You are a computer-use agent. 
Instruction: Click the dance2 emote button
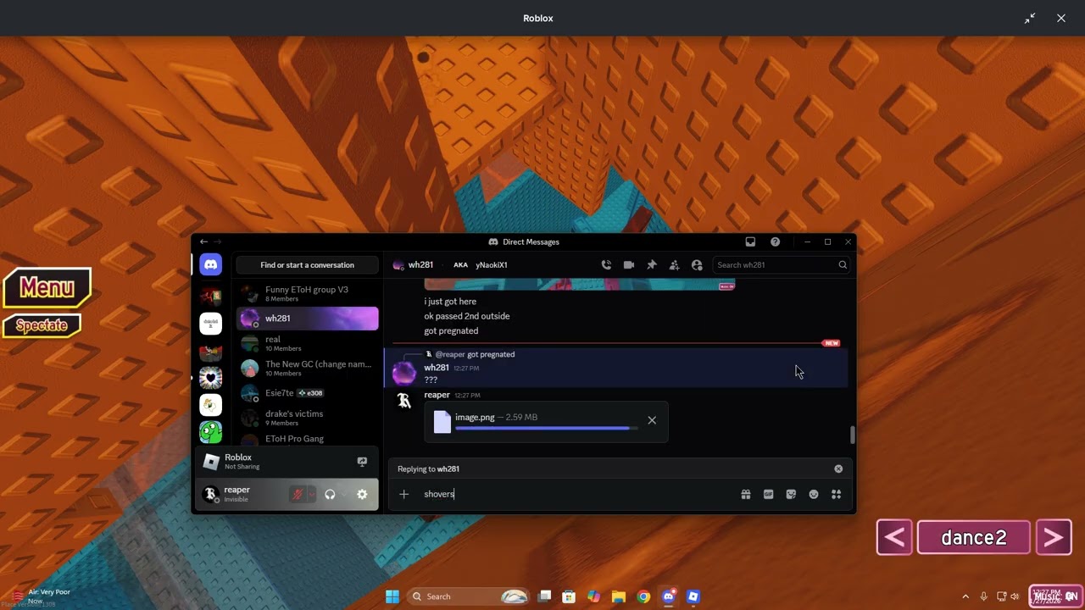coord(974,538)
